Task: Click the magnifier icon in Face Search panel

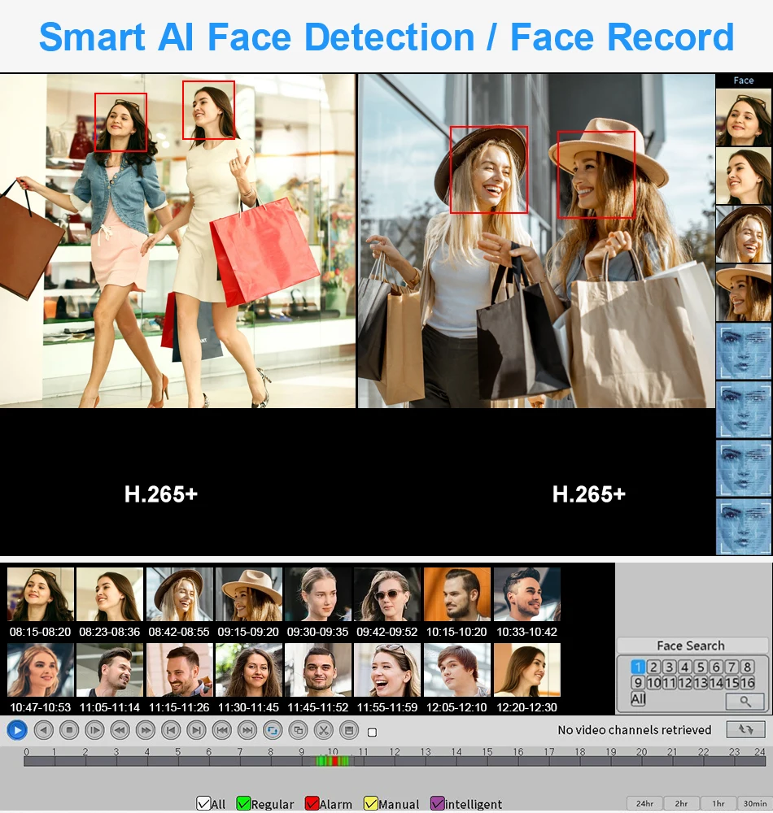Action: pos(745,702)
